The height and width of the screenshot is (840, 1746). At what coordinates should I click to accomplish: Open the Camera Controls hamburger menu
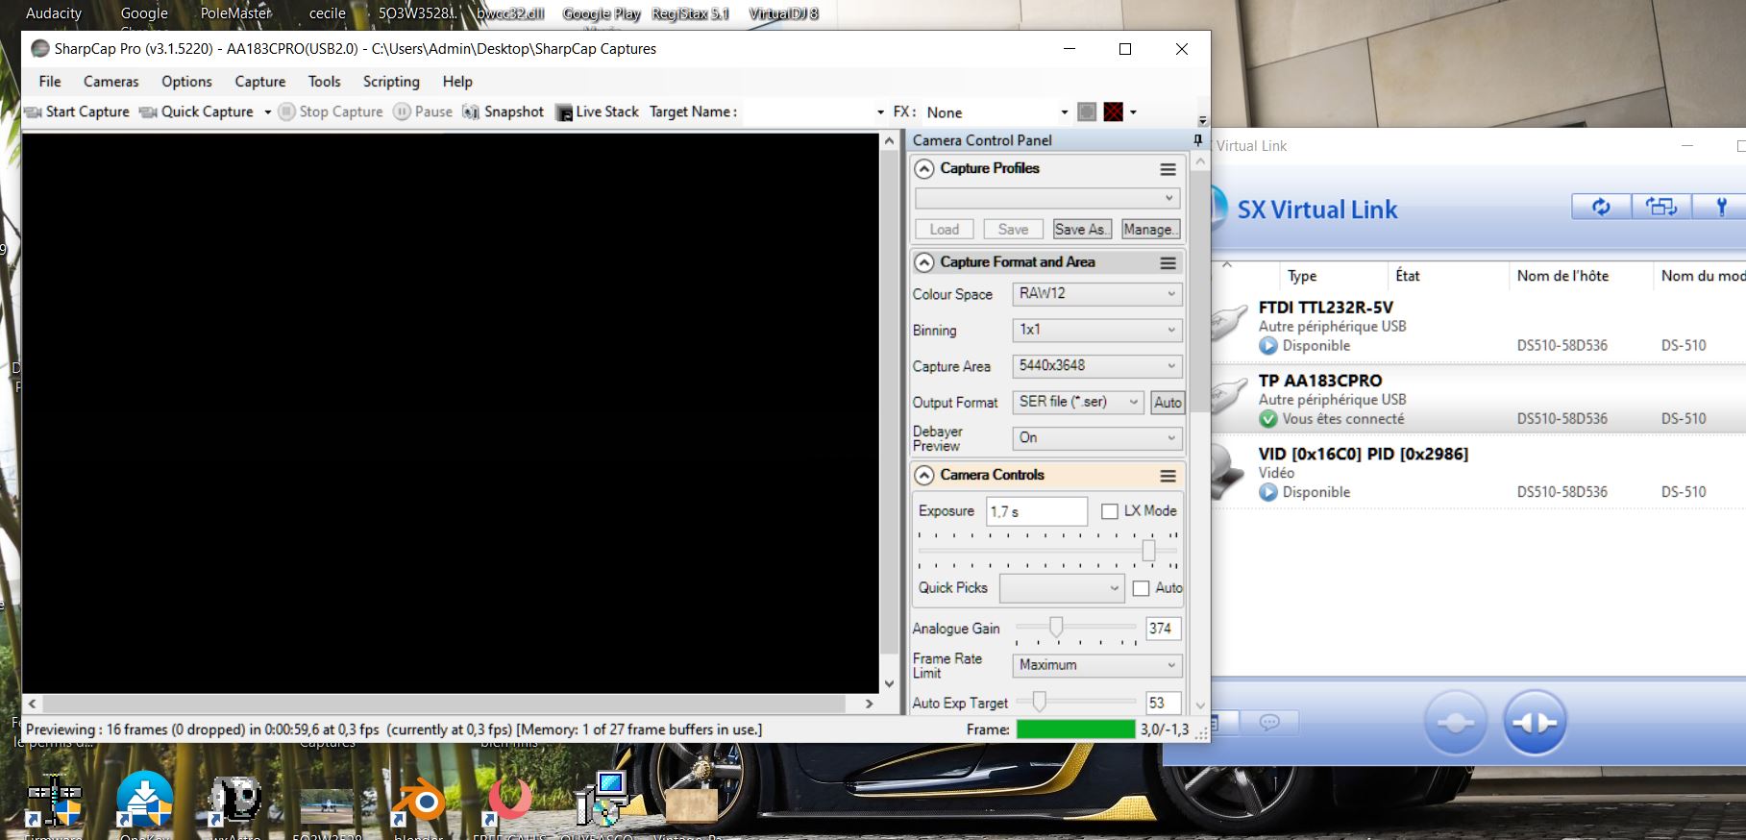1168,475
